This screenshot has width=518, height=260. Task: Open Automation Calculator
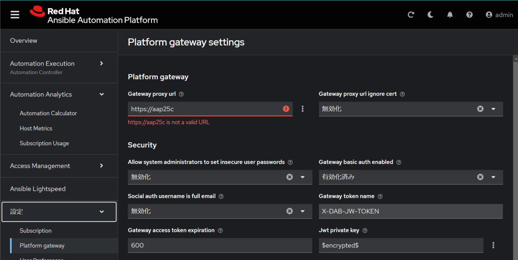(48, 113)
